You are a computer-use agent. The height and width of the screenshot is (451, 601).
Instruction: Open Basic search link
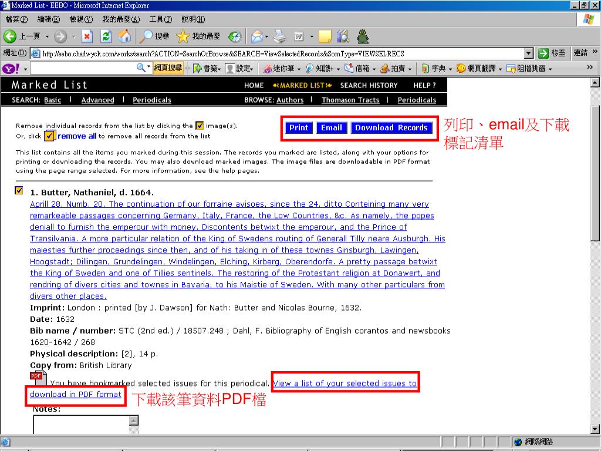pos(52,100)
